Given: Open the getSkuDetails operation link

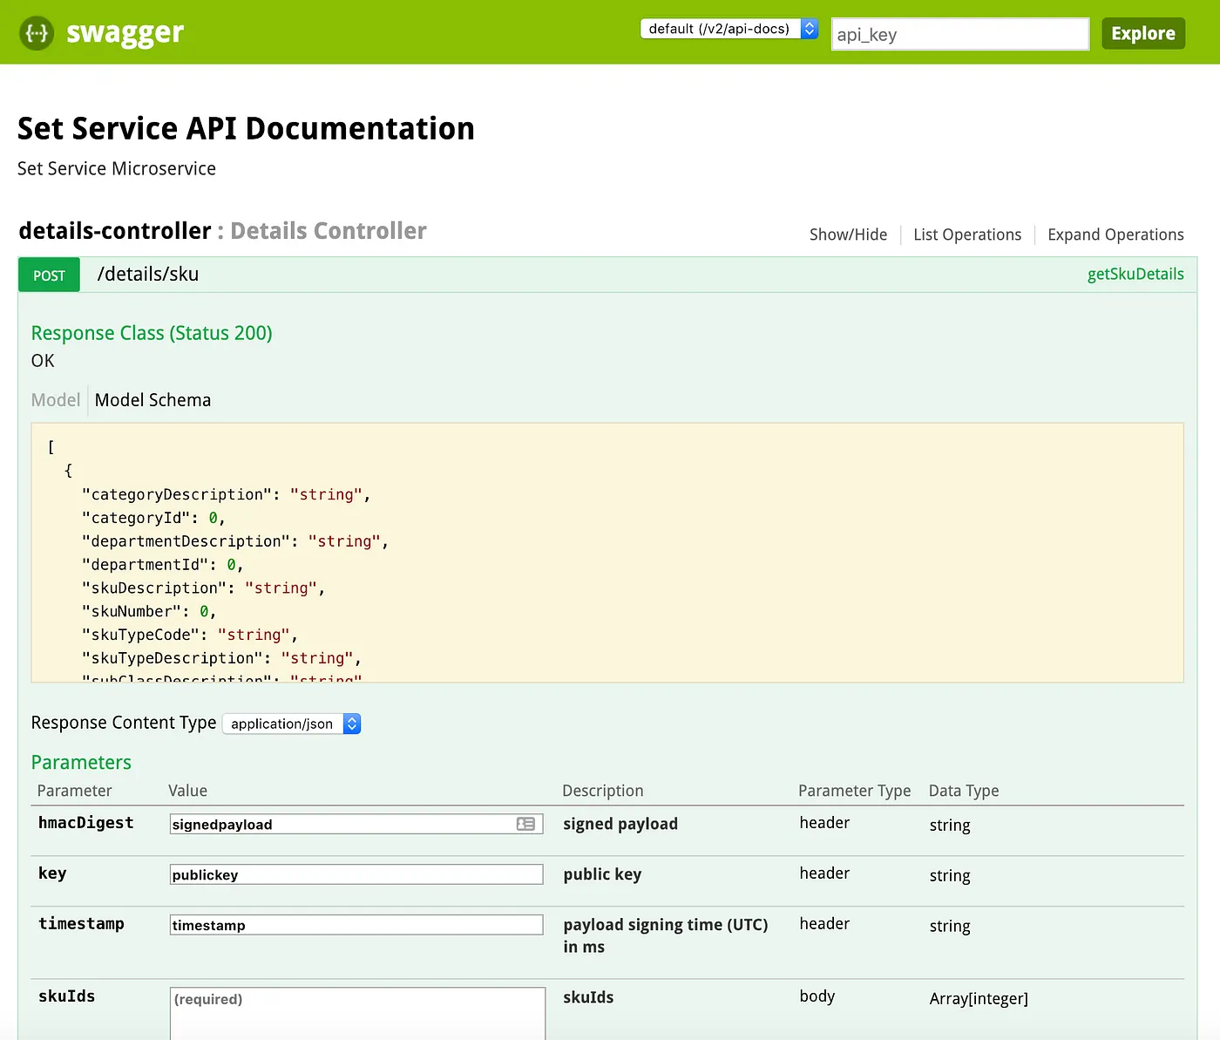Looking at the screenshot, I should click(1135, 274).
